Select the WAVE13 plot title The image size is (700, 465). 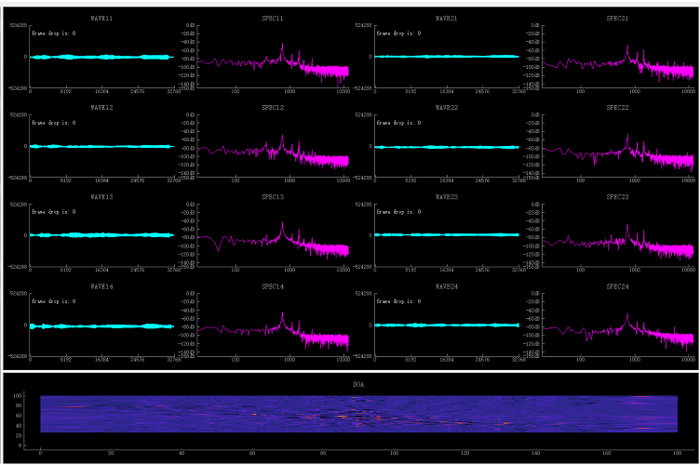(x=102, y=196)
